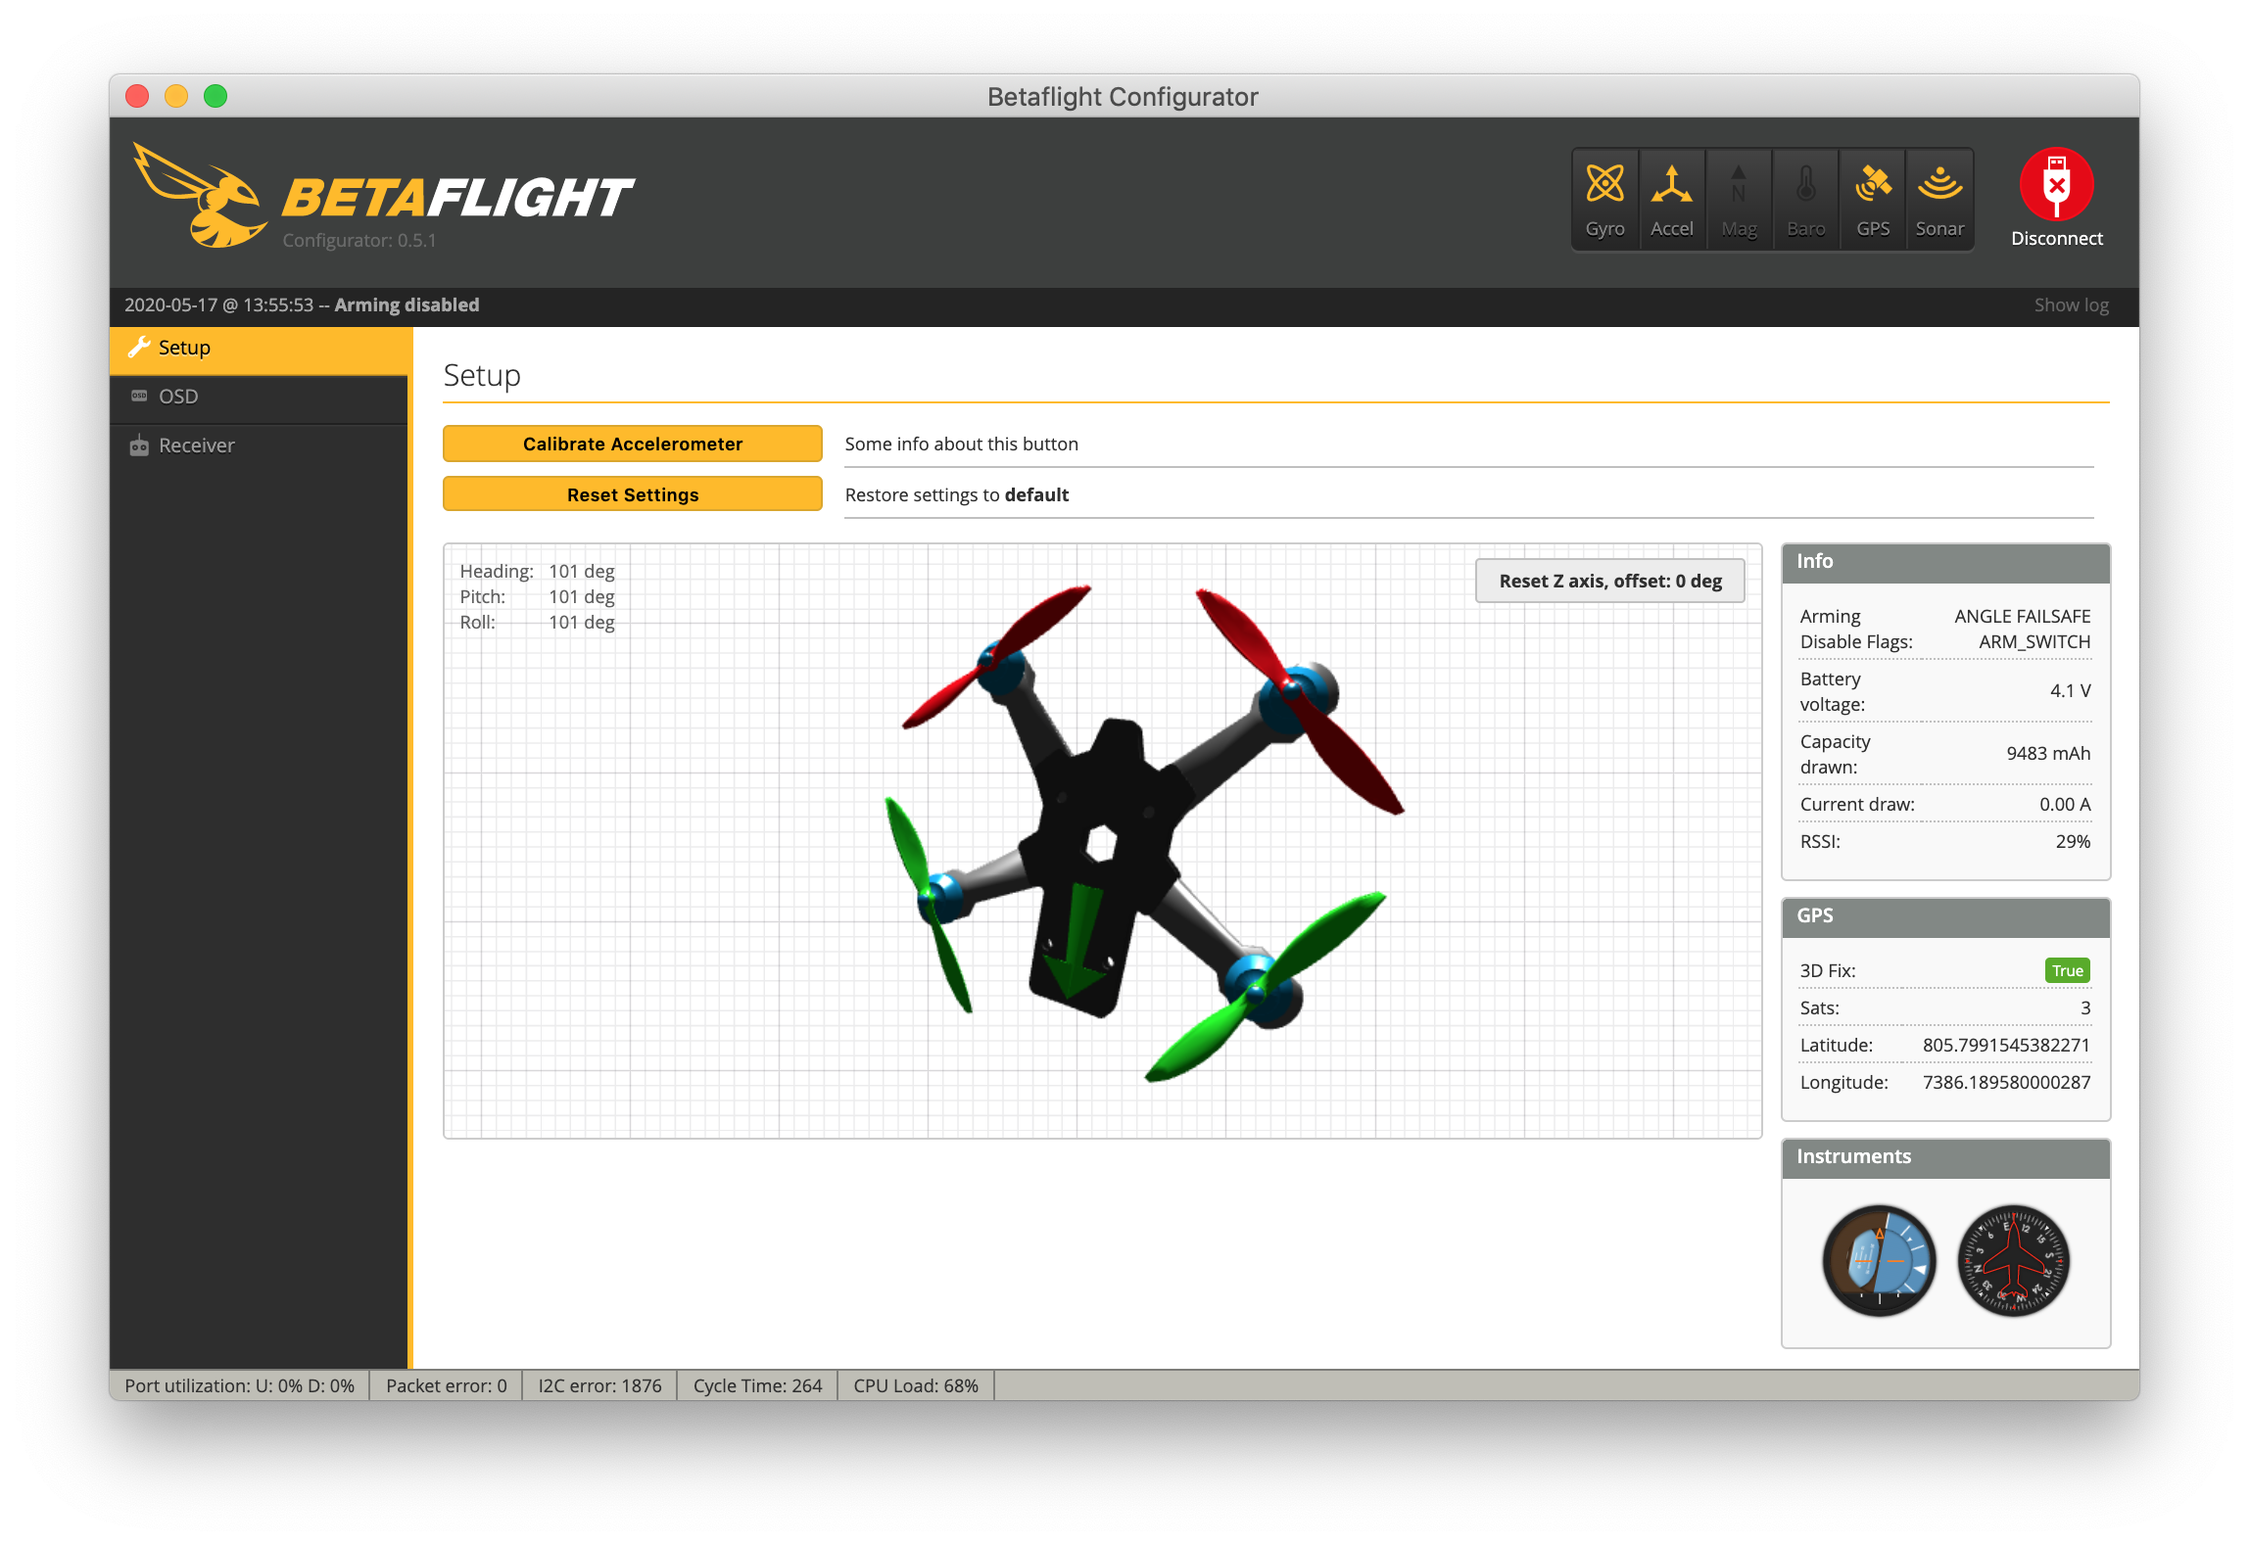Click Reset Z axis offset button
Screen dimensions: 2249x1545
tap(1609, 581)
